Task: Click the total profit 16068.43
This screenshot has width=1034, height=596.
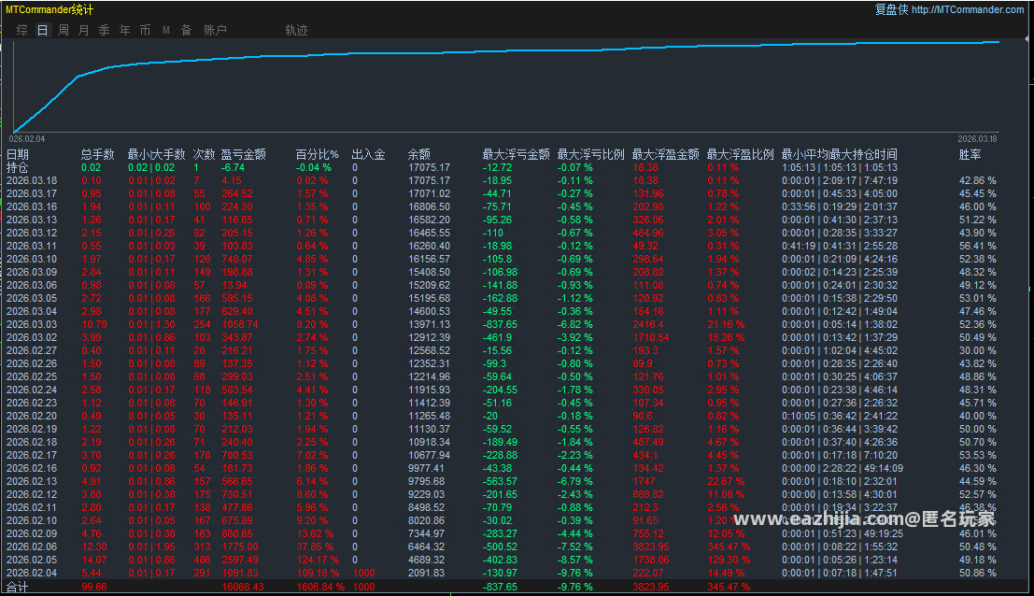Action: point(243,587)
